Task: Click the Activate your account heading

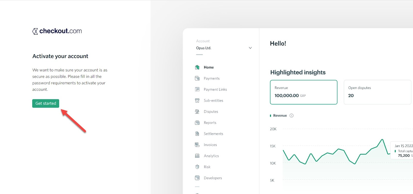Action: [x=60, y=56]
